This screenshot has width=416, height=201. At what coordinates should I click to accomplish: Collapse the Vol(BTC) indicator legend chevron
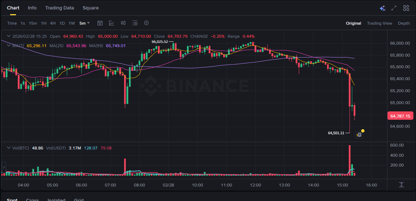(9, 148)
